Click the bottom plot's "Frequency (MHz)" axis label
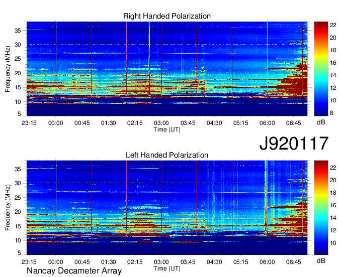The image size is (342, 277). (x=8, y=208)
